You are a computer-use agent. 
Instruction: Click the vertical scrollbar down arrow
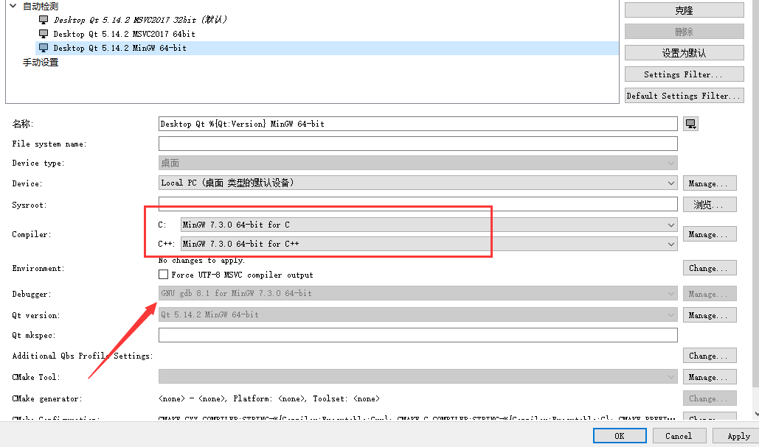pyautogui.click(x=756, y=414)
